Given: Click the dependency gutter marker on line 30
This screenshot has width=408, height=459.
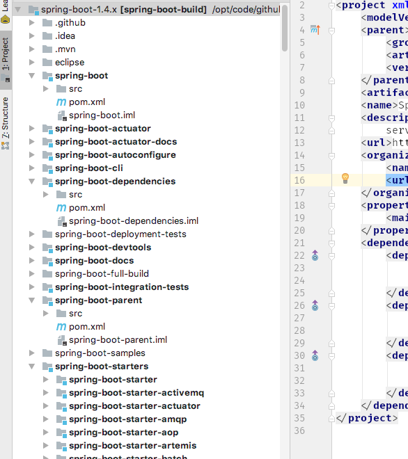Looking at the screenshot, I should click(x=315, y=355).
